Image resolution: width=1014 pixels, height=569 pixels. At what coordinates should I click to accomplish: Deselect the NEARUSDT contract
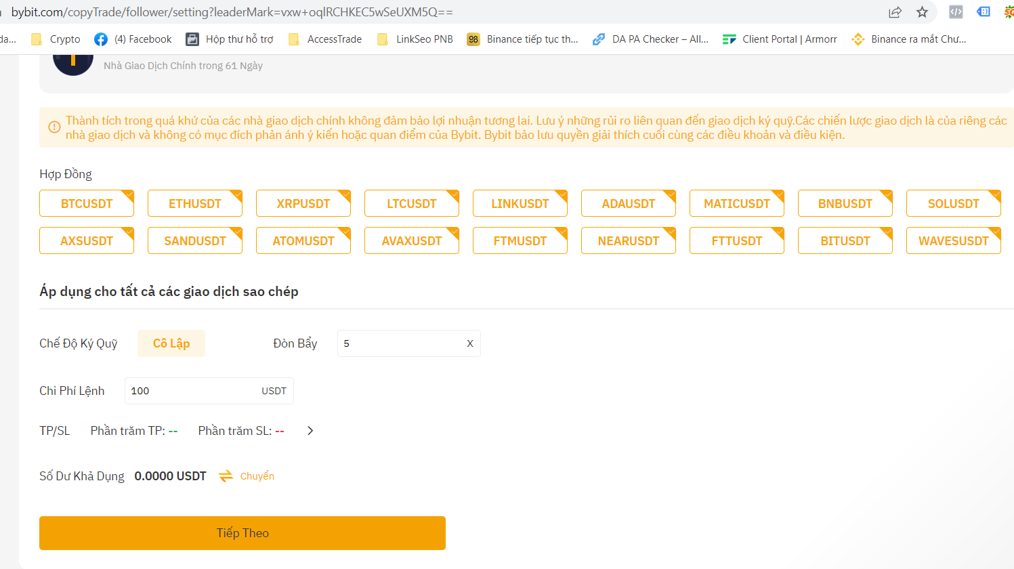629,240
